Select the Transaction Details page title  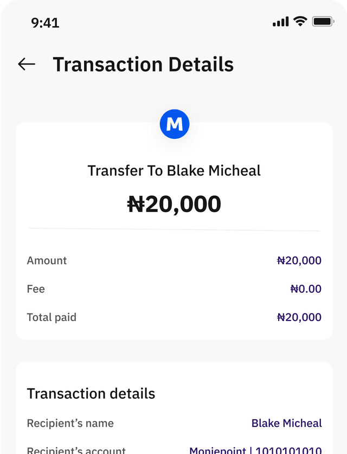click(143, 65)
